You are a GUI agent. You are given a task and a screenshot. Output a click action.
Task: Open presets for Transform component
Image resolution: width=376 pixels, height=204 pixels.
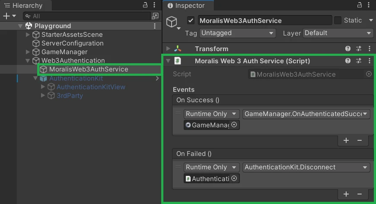[x=359, y=49]
